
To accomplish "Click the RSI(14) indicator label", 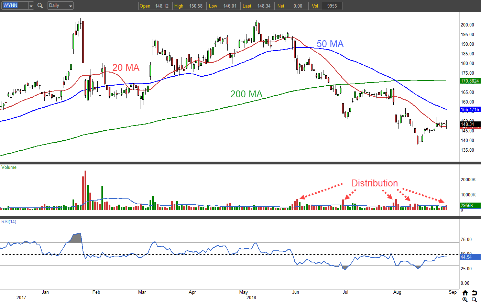I will point(9,222).
